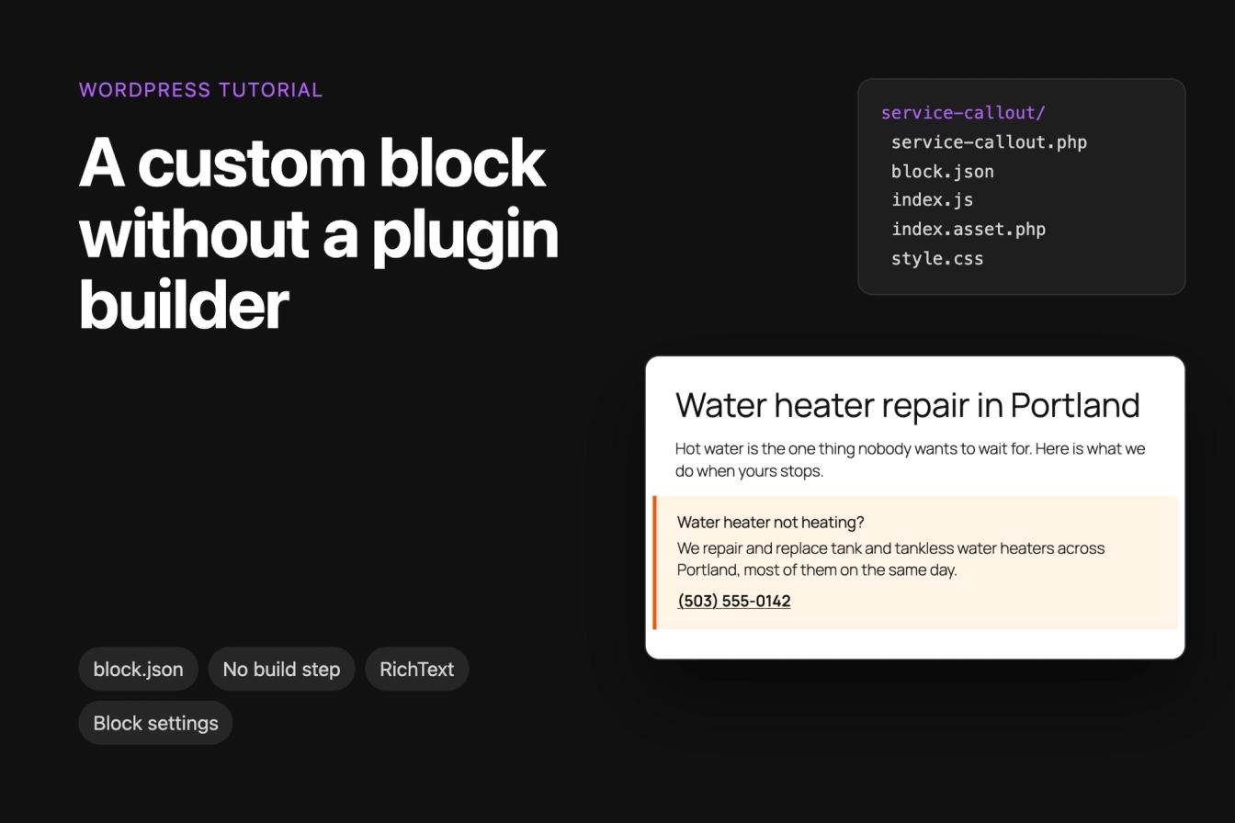Screen dimensions: 1235x823
Task: Select service-callout.php in the file list
Action: tap(989, 142)
